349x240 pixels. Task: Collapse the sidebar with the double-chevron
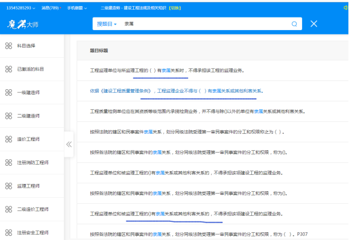coord(69,145)
